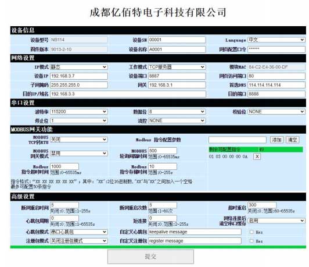Open the MODBUS TCP转RTU dropdown
The height and width of the screenshot is (267, 309).
tap(79, 140)
